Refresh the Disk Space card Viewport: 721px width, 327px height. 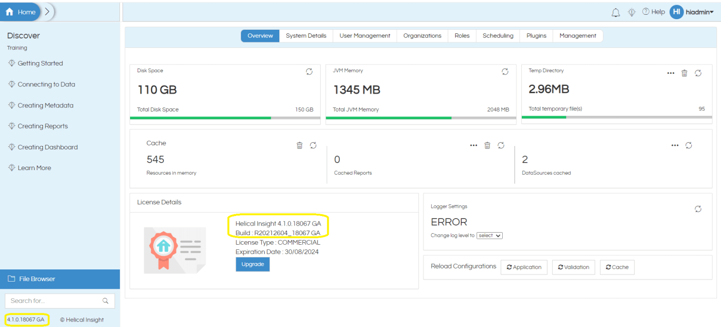pos(310,72)
